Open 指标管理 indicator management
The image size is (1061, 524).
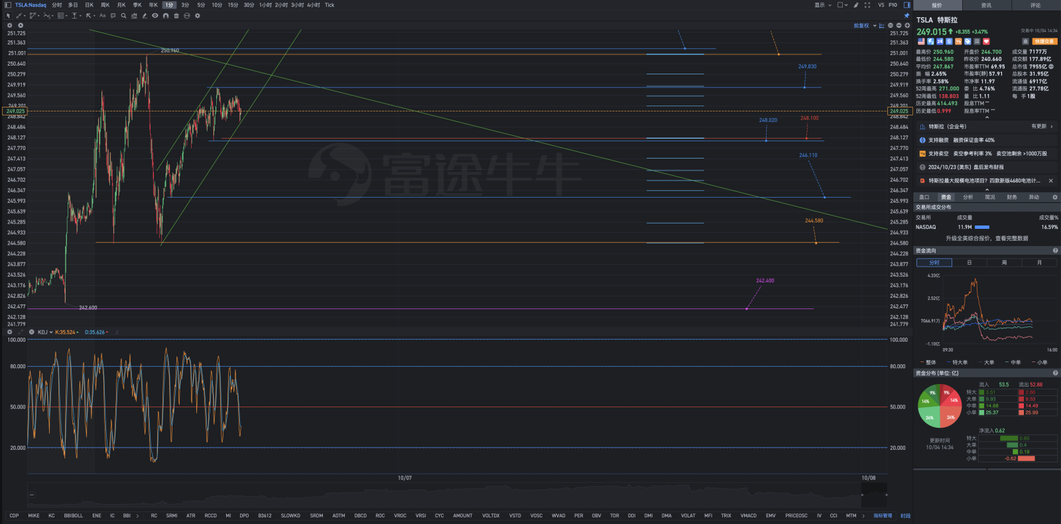[883, 515]
